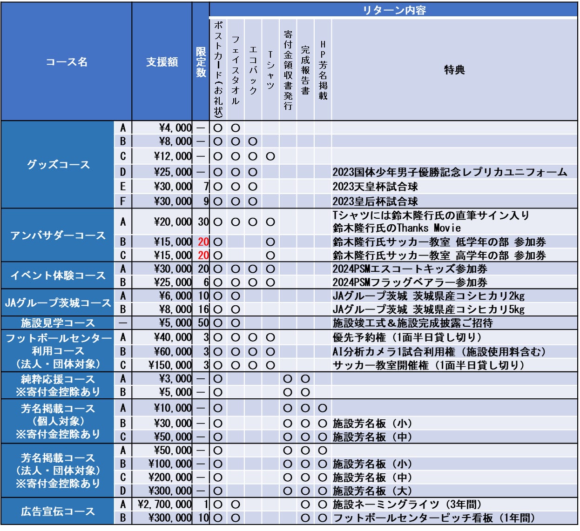
Task: Click the Tシャツ vertical column header
Action: pos(270,70)
